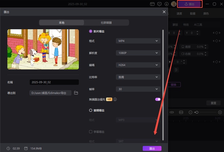Zoom in timeline with the plus icon

220,112
